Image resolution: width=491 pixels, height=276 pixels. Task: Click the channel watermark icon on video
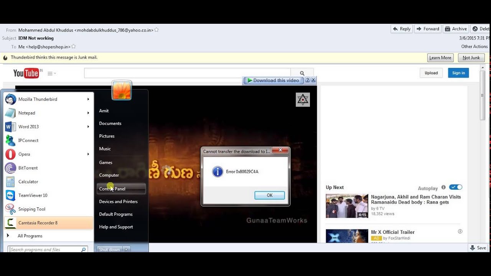coord(303,100)
